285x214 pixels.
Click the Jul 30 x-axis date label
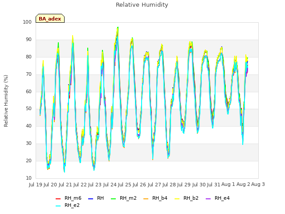[199, 185]
